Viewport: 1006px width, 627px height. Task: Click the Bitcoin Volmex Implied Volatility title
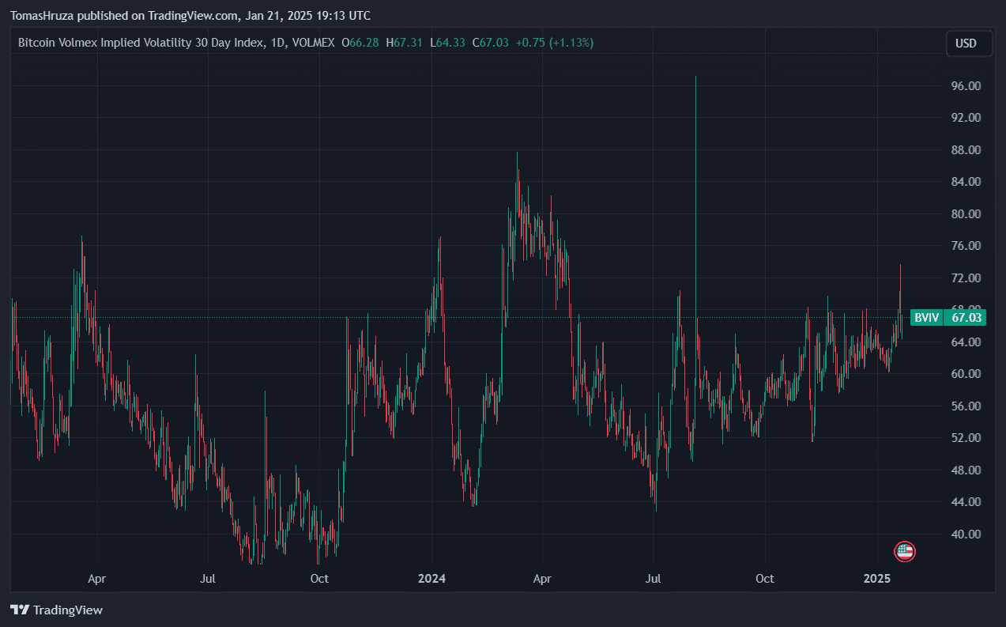tap(141, 43)
